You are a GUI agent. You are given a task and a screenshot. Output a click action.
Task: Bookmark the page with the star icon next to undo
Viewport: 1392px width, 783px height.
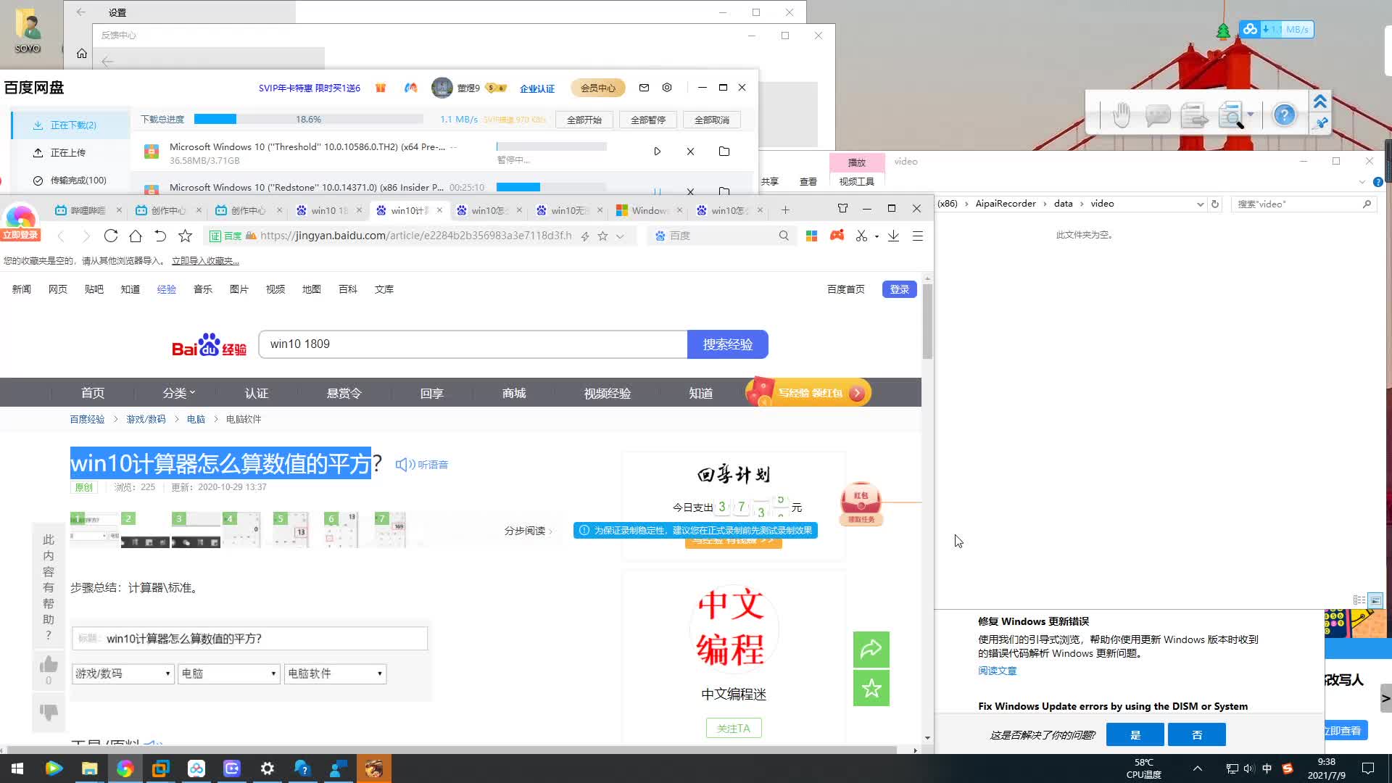[x=186, y=236]
